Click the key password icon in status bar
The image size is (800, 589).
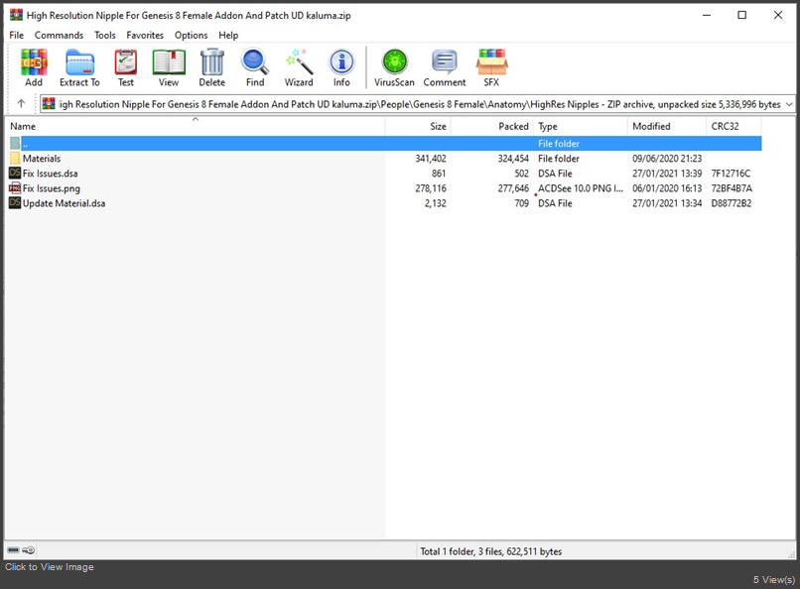[x=29, y=550]
